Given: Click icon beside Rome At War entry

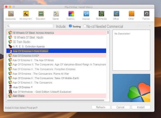Looking at the screenshot, I should (10, 74).
